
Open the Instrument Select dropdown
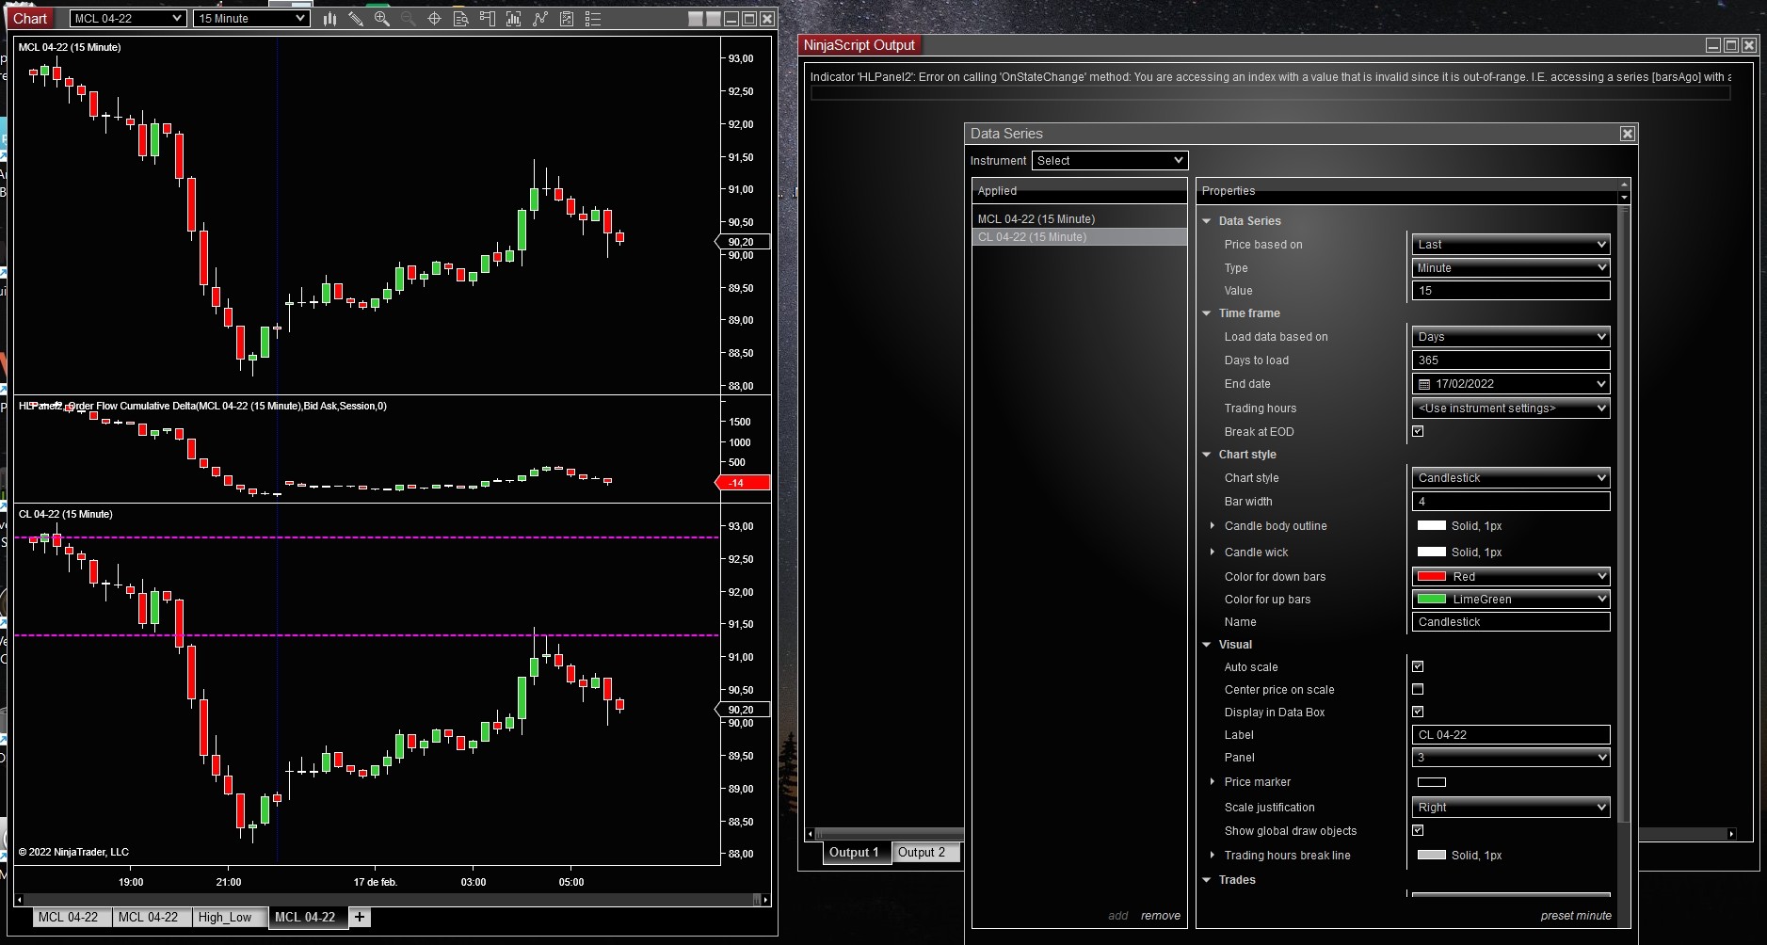point(1110,161)
